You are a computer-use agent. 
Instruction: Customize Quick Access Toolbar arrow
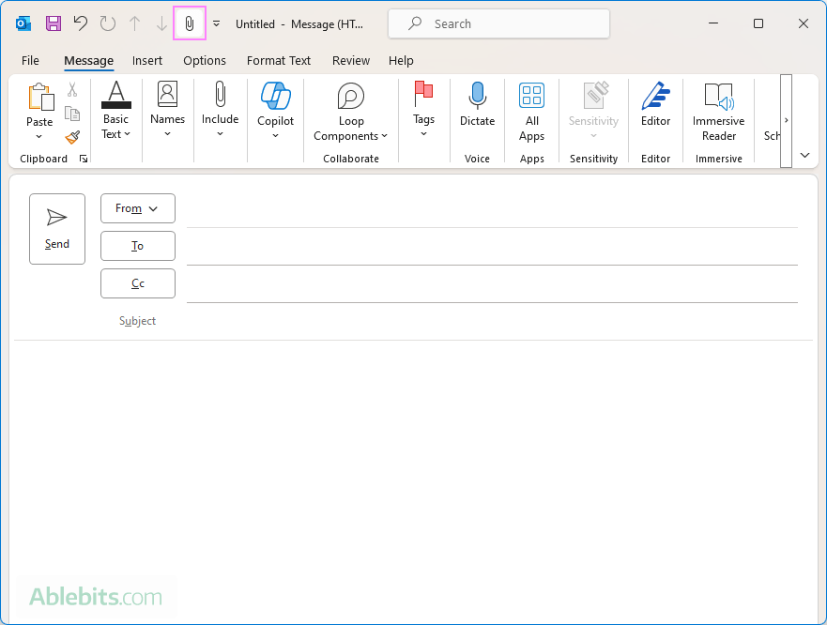[217, 23]
